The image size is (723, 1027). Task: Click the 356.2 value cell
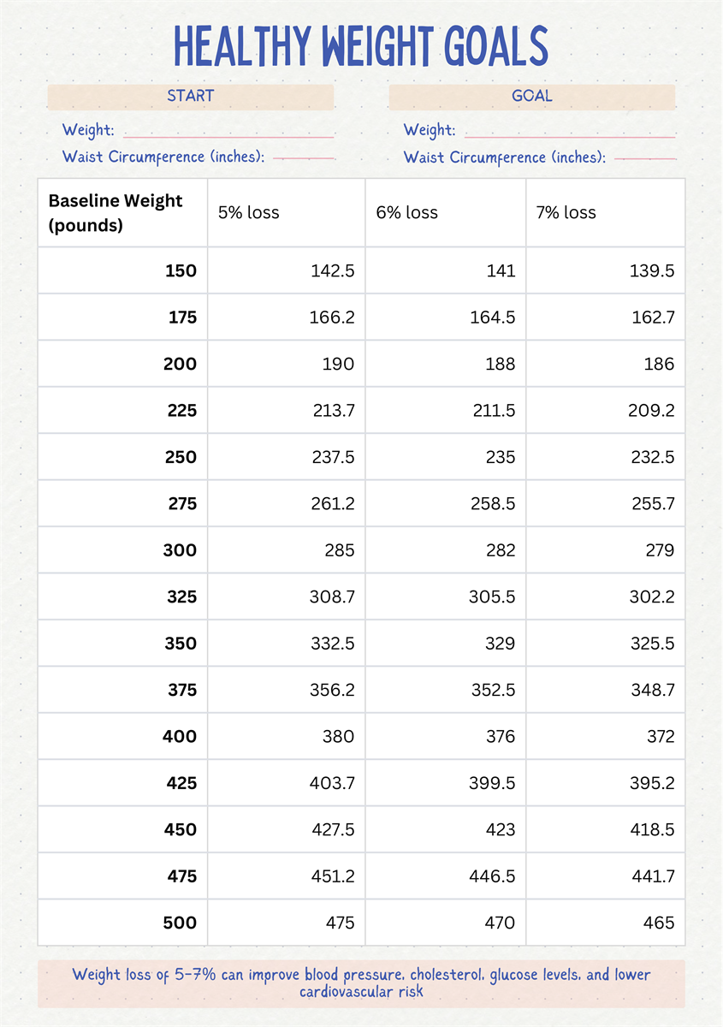[x=332, y=690]
